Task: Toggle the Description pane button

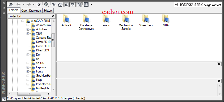Action: (x=79, y=4)
